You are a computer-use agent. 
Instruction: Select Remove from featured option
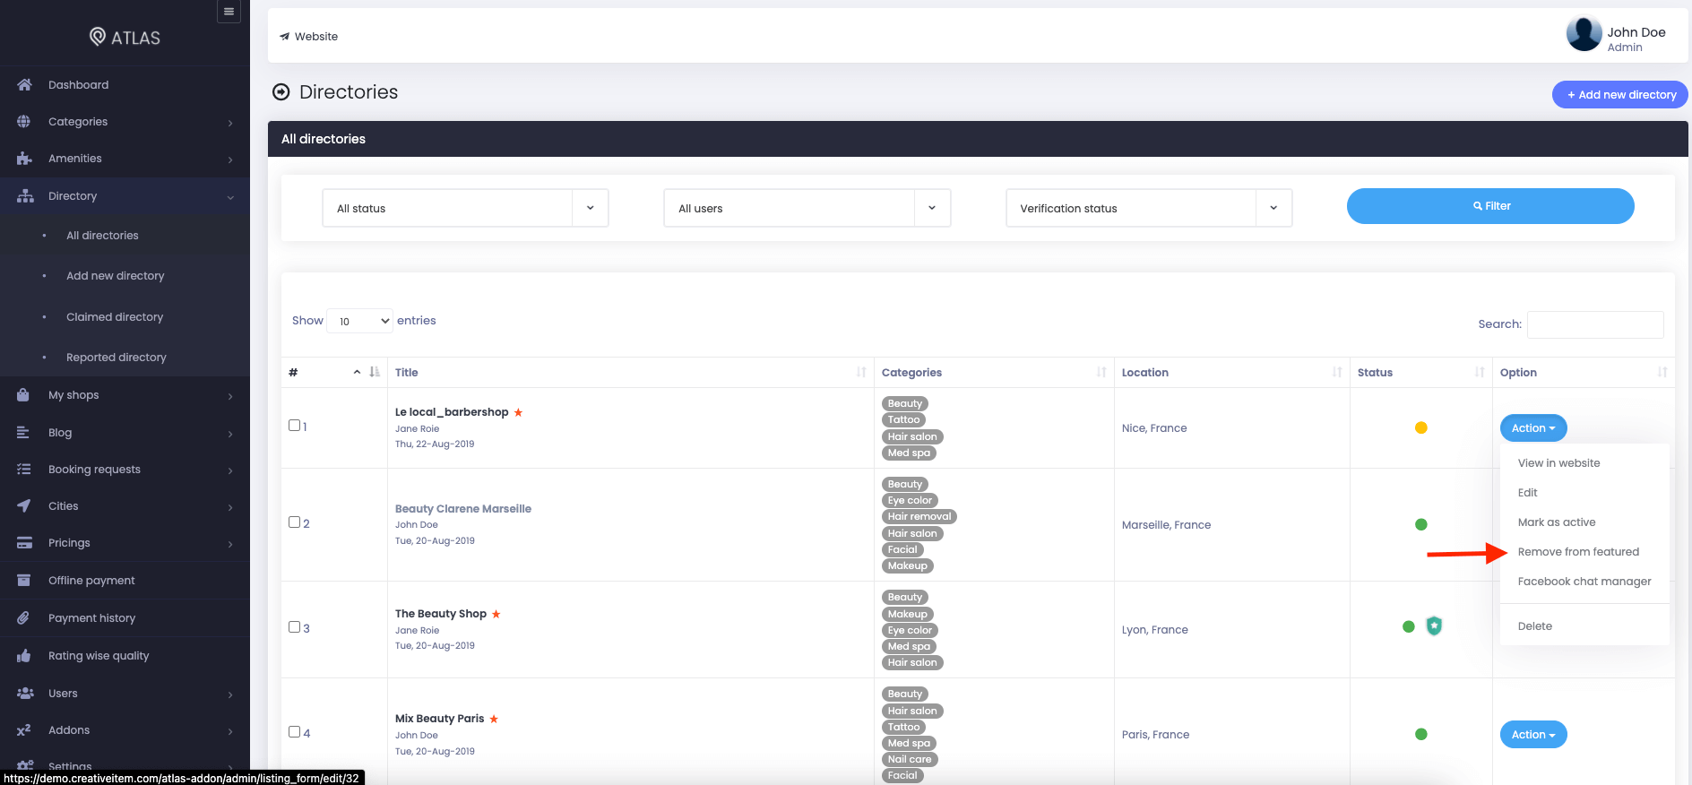pyautogui.click(x=1578, y=552)
